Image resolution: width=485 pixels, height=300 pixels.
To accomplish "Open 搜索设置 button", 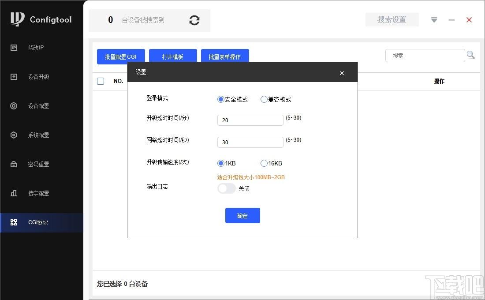I will [392, 19].
